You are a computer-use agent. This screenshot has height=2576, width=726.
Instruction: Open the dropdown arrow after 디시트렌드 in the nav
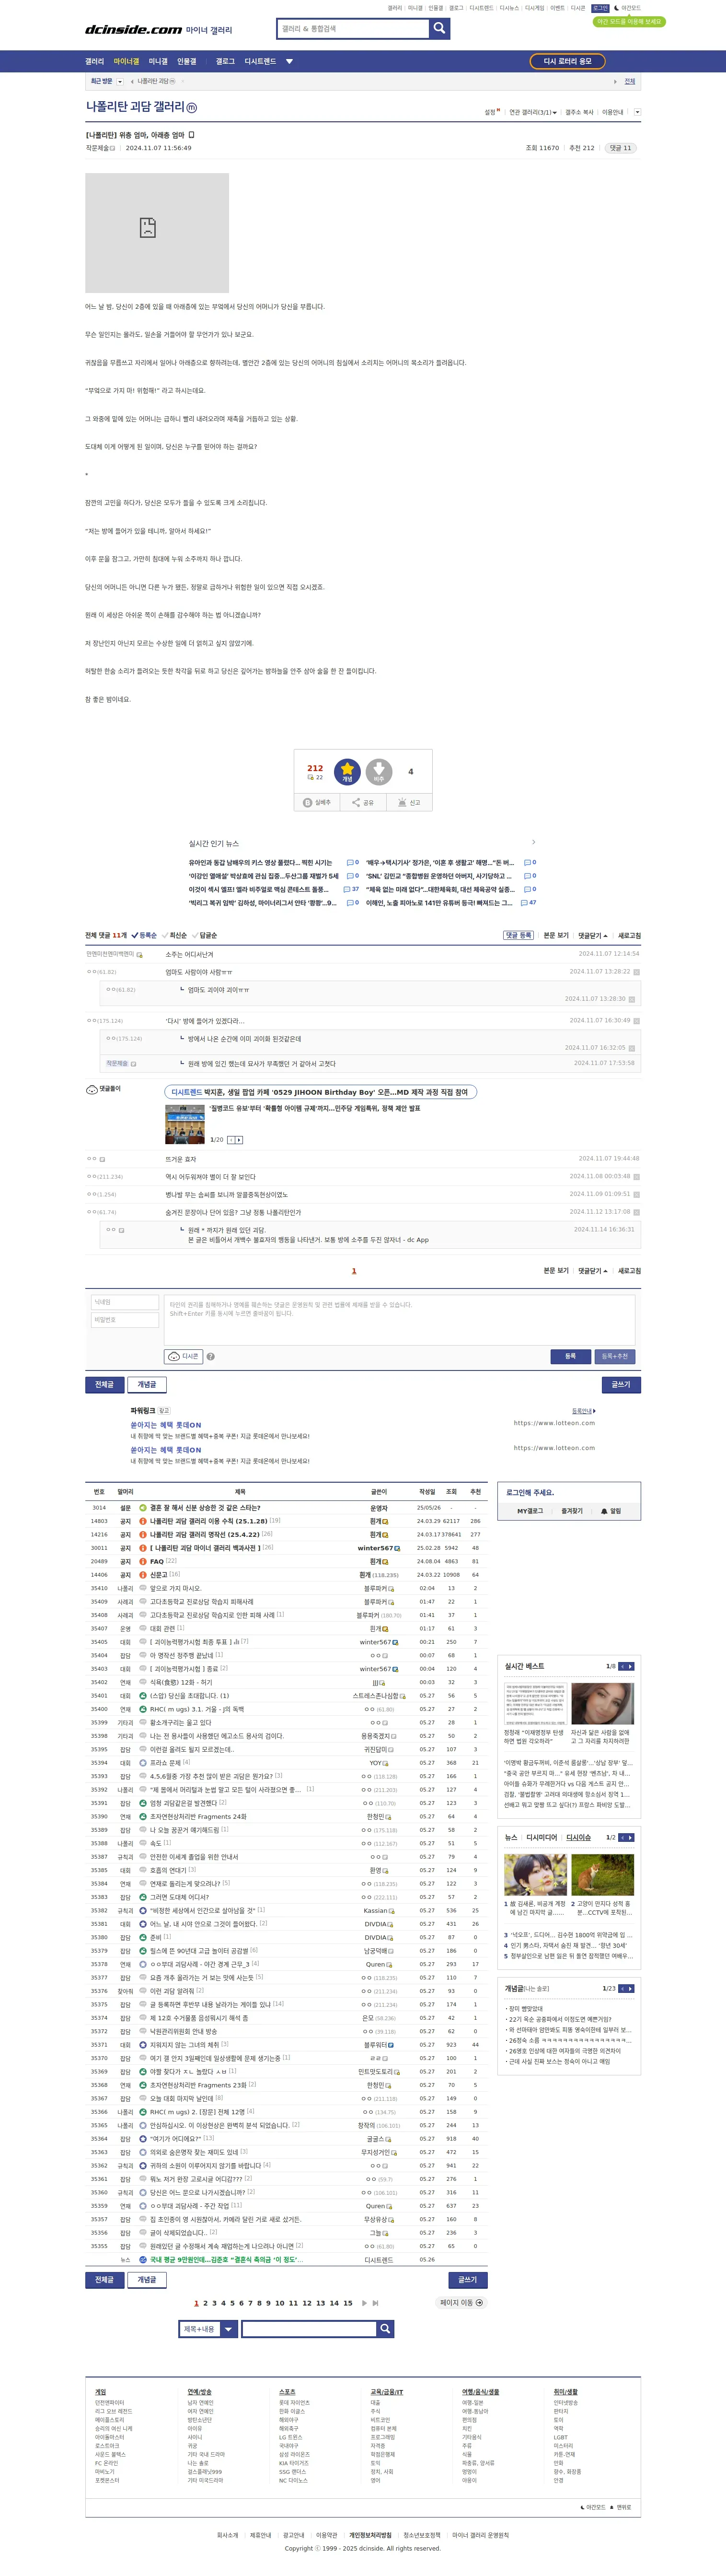[289, 61]
